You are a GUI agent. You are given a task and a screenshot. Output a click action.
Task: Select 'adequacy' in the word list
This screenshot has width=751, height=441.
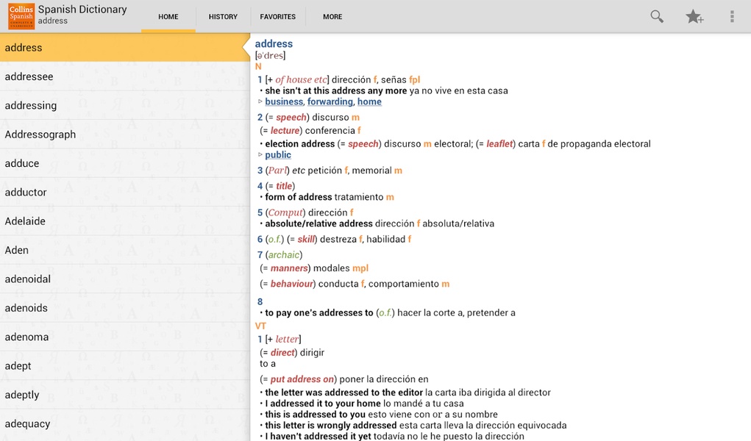tap(125, 424)
